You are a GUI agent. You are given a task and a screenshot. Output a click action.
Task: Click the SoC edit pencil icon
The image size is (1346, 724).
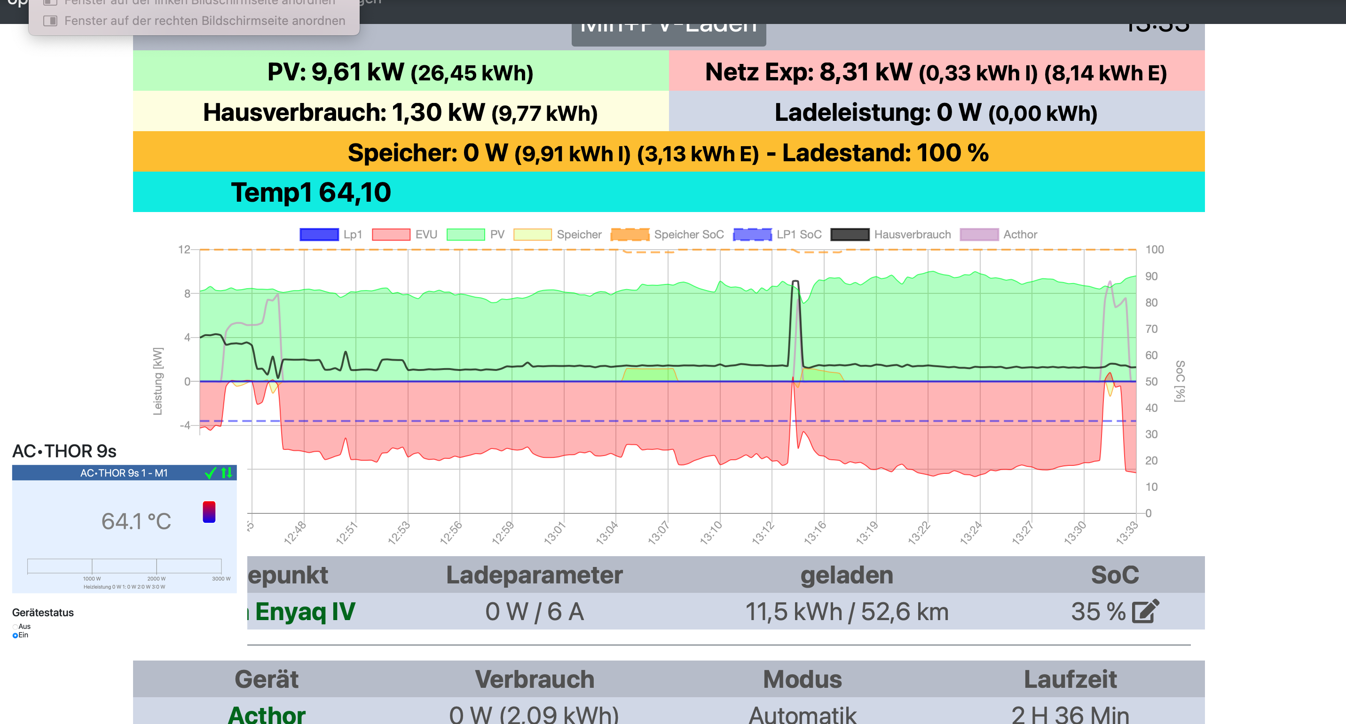click(1145, 611)
